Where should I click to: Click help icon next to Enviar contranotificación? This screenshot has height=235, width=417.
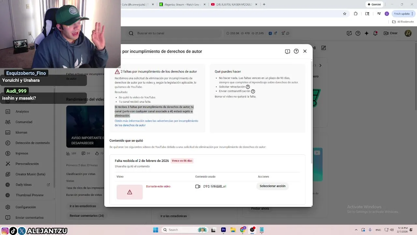click(x=253, y=91)
